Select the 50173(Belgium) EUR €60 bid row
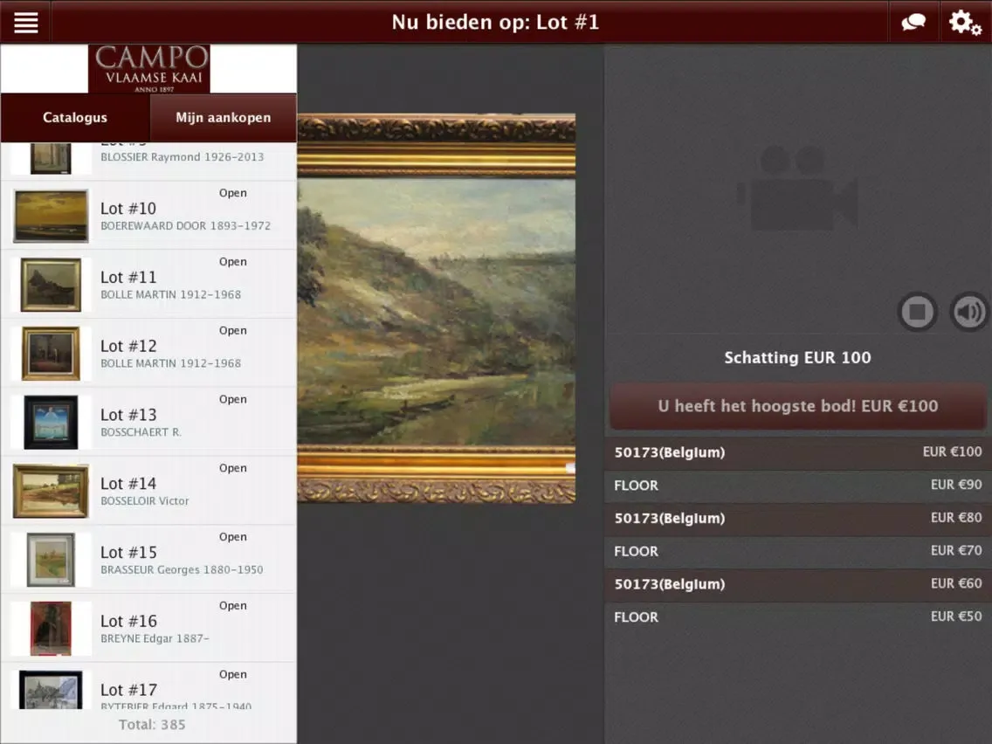The width and height of the screenshot is (992, 744). pyautogui.click(x=798, y=584)
